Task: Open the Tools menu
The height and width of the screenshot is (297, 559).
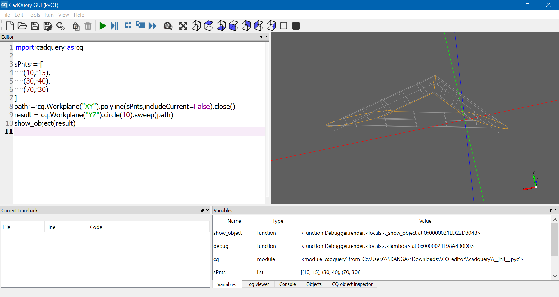Action: (x=34, y=15)
